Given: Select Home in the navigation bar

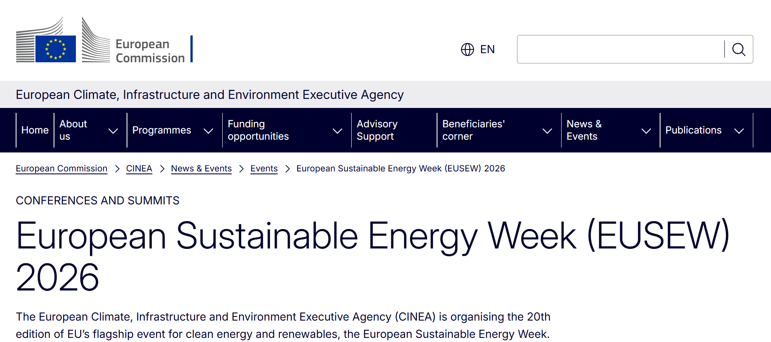Looking at the screenshot, I should [x=35, y=130].
